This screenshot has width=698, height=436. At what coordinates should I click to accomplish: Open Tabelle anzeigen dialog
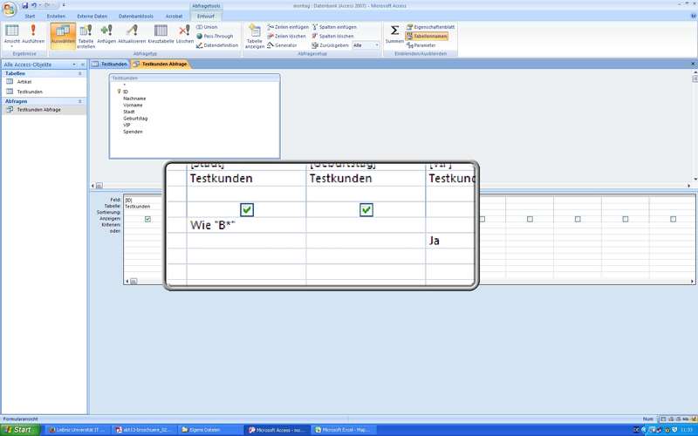tap(255, 36)
